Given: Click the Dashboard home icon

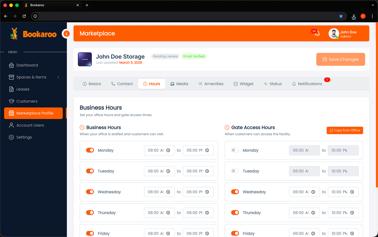Looking at the screenshot, I should point(11,65).
